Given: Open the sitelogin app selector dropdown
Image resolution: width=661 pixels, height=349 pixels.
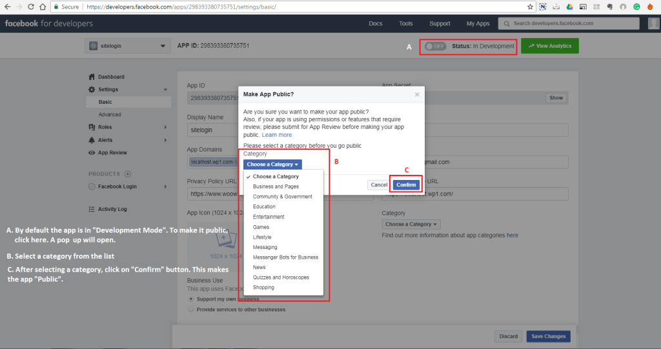Looking at the screenshot, I should coord(128,46).
